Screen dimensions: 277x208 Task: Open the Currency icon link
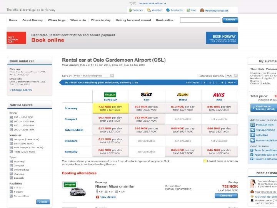click(130, 10)
